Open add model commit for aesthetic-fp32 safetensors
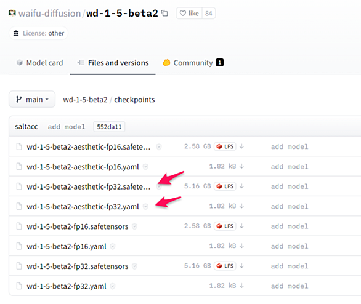This screenshot has width=361, height=304. point(290,186)
